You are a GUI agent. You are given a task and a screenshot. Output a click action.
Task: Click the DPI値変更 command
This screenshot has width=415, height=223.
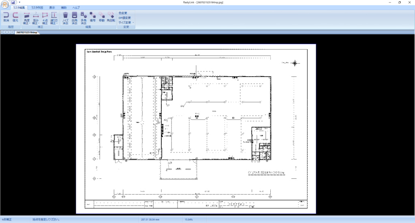click(125, 18)
